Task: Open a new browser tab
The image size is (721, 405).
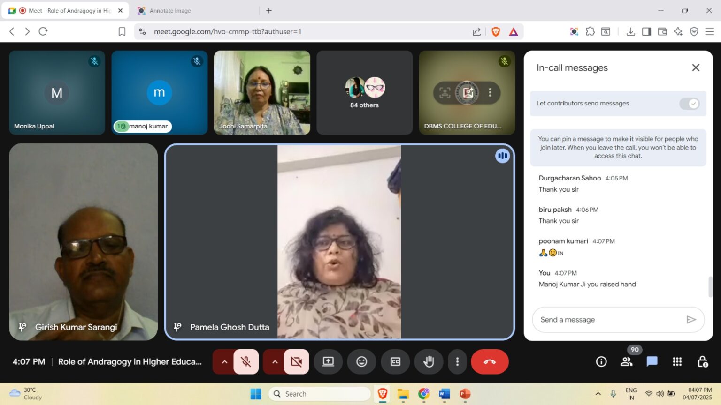Action: [269, 10]
